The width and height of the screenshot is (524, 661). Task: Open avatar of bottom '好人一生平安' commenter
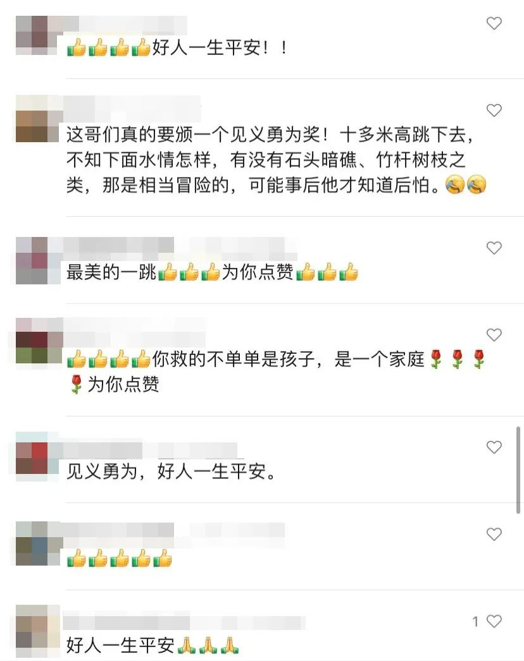click(x=37, y=631)
